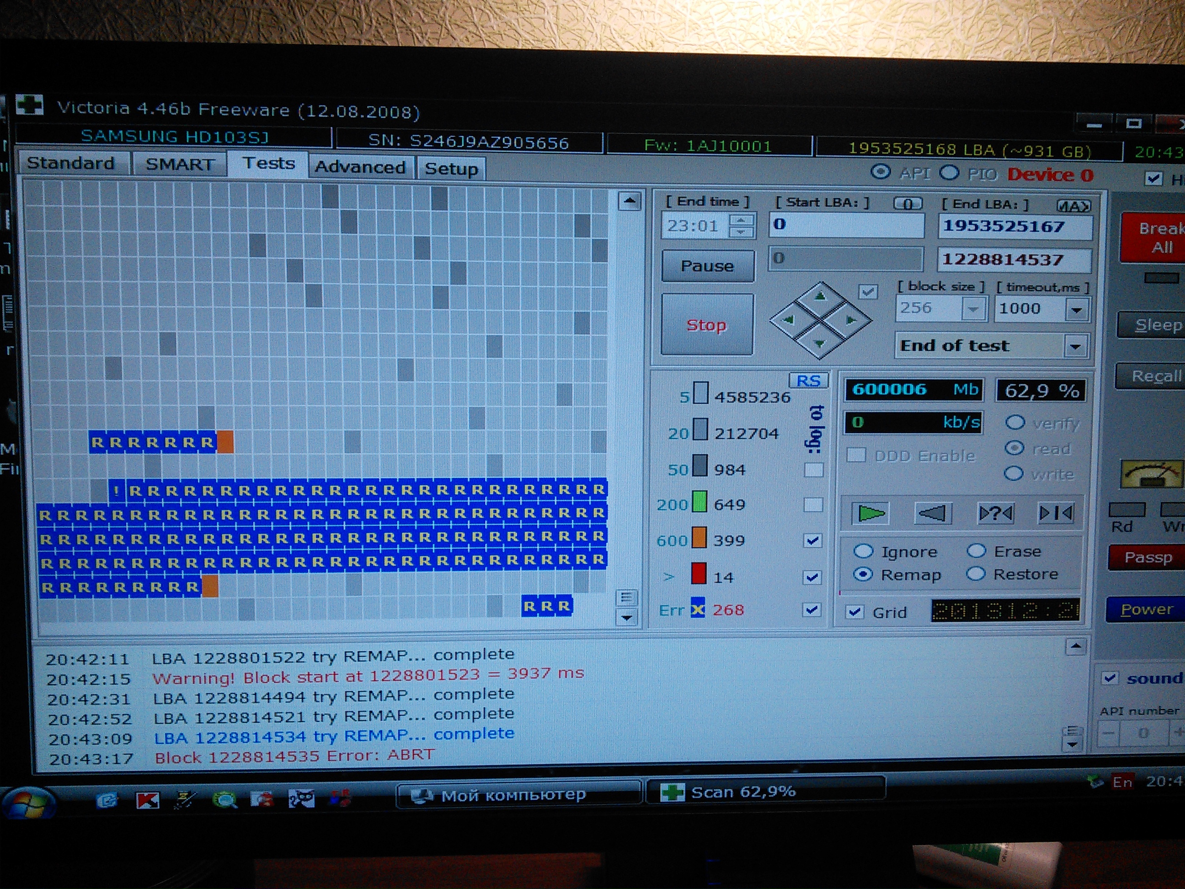Select the write test mode radio
The height and width of the screenshot is (889, 1185).
click(x=1014, y=473)
